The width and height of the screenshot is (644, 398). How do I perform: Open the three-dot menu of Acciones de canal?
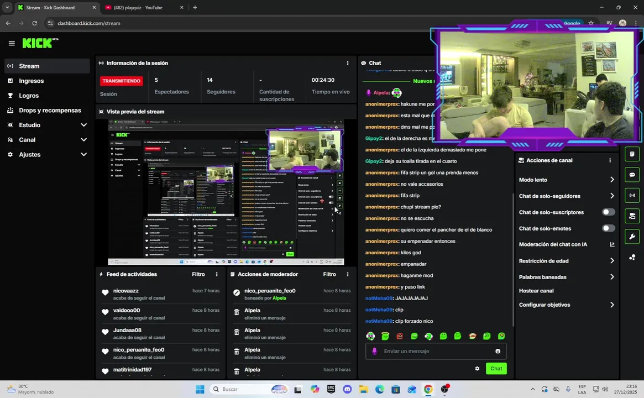click(x=610, y=161)
